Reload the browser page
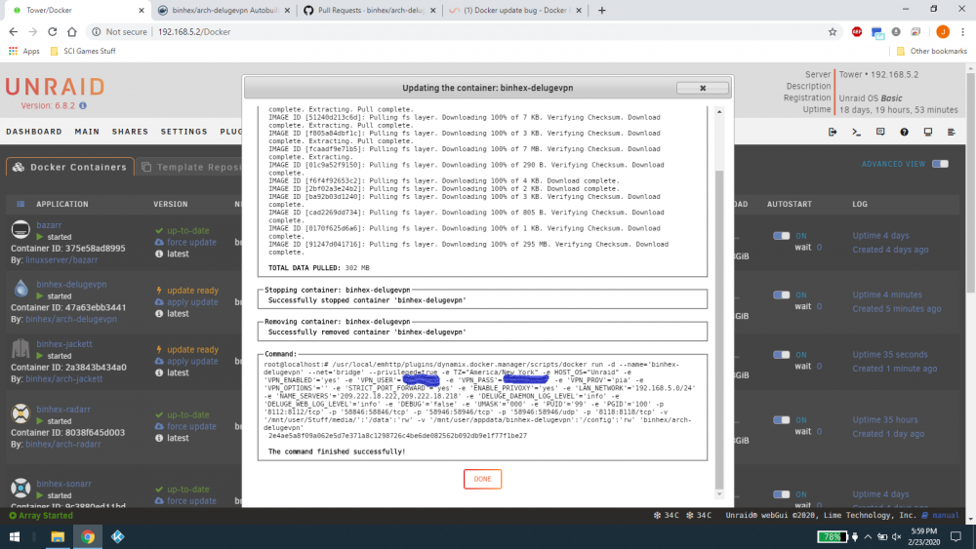This screenshot has width=976, height=549. (x=53, y=32)
